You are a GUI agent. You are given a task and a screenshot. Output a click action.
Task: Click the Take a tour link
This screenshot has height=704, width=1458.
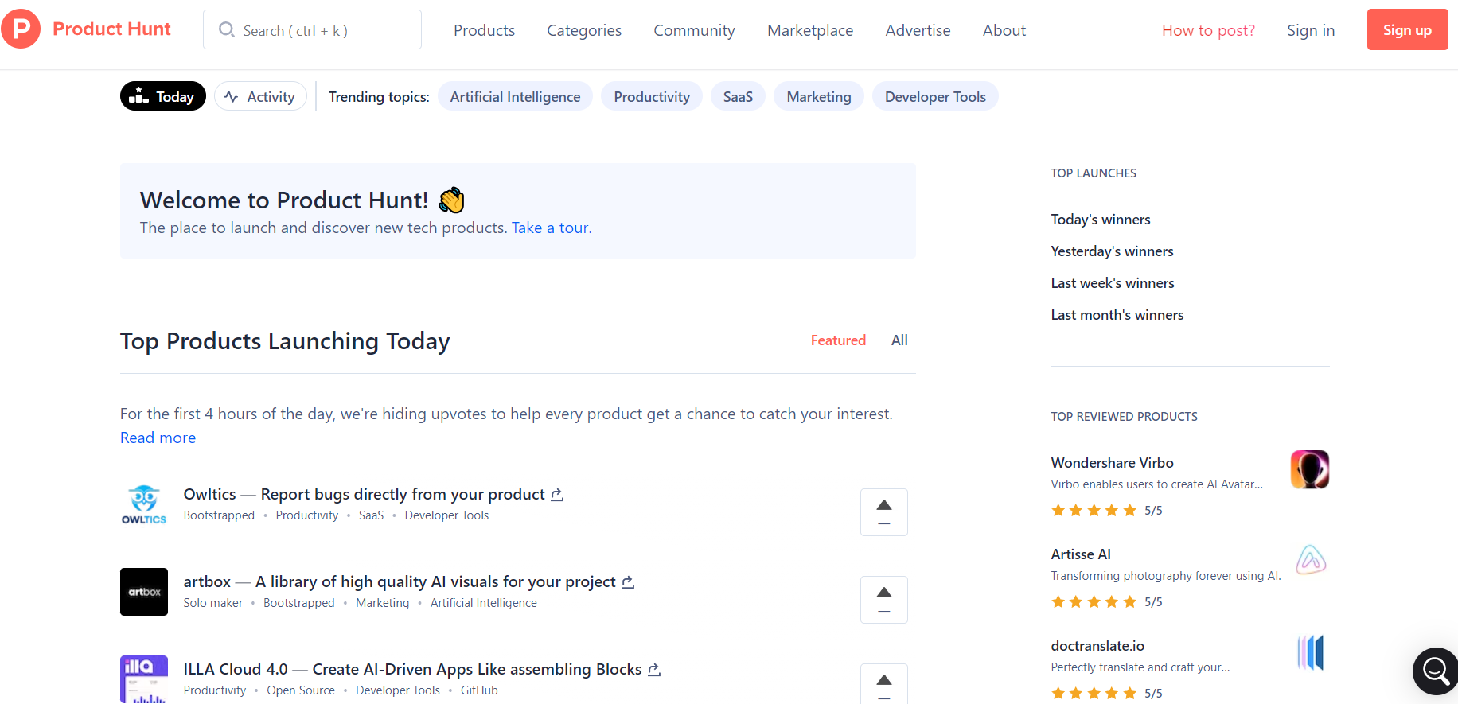[x=550, y=228]
